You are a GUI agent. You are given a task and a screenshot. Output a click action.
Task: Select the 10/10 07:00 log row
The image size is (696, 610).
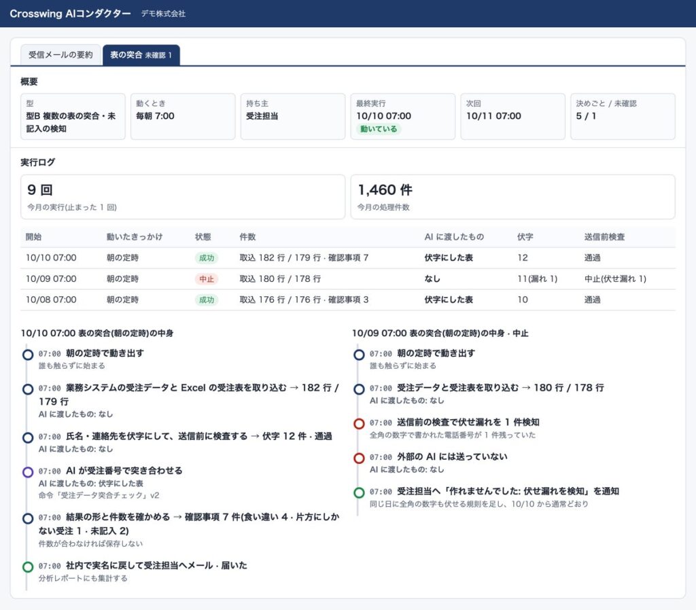tap(348, 257)
